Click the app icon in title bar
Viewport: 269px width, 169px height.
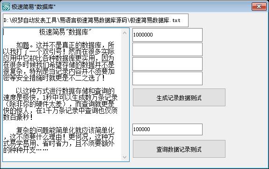[x=6, y=7]
